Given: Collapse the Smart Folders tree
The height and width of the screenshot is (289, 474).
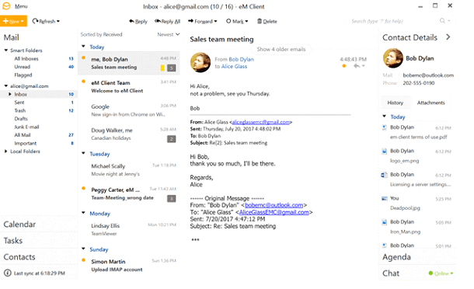Looking at the screenshot, I should pos(5,50).
